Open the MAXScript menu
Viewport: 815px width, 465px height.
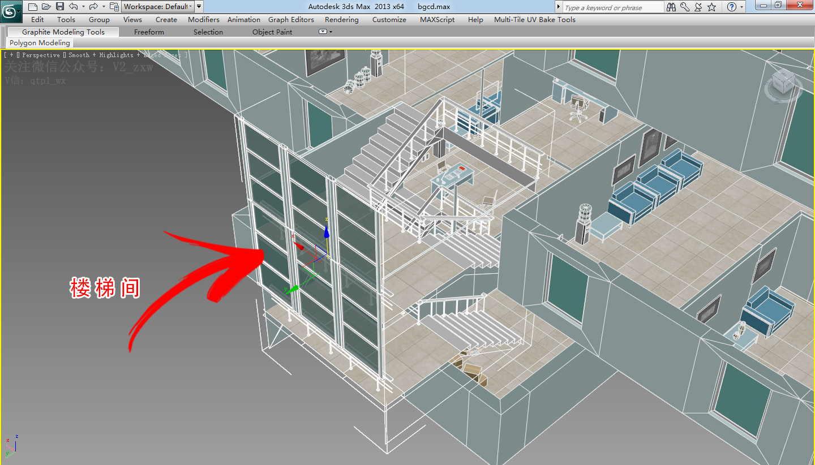(x=437, y=19)
